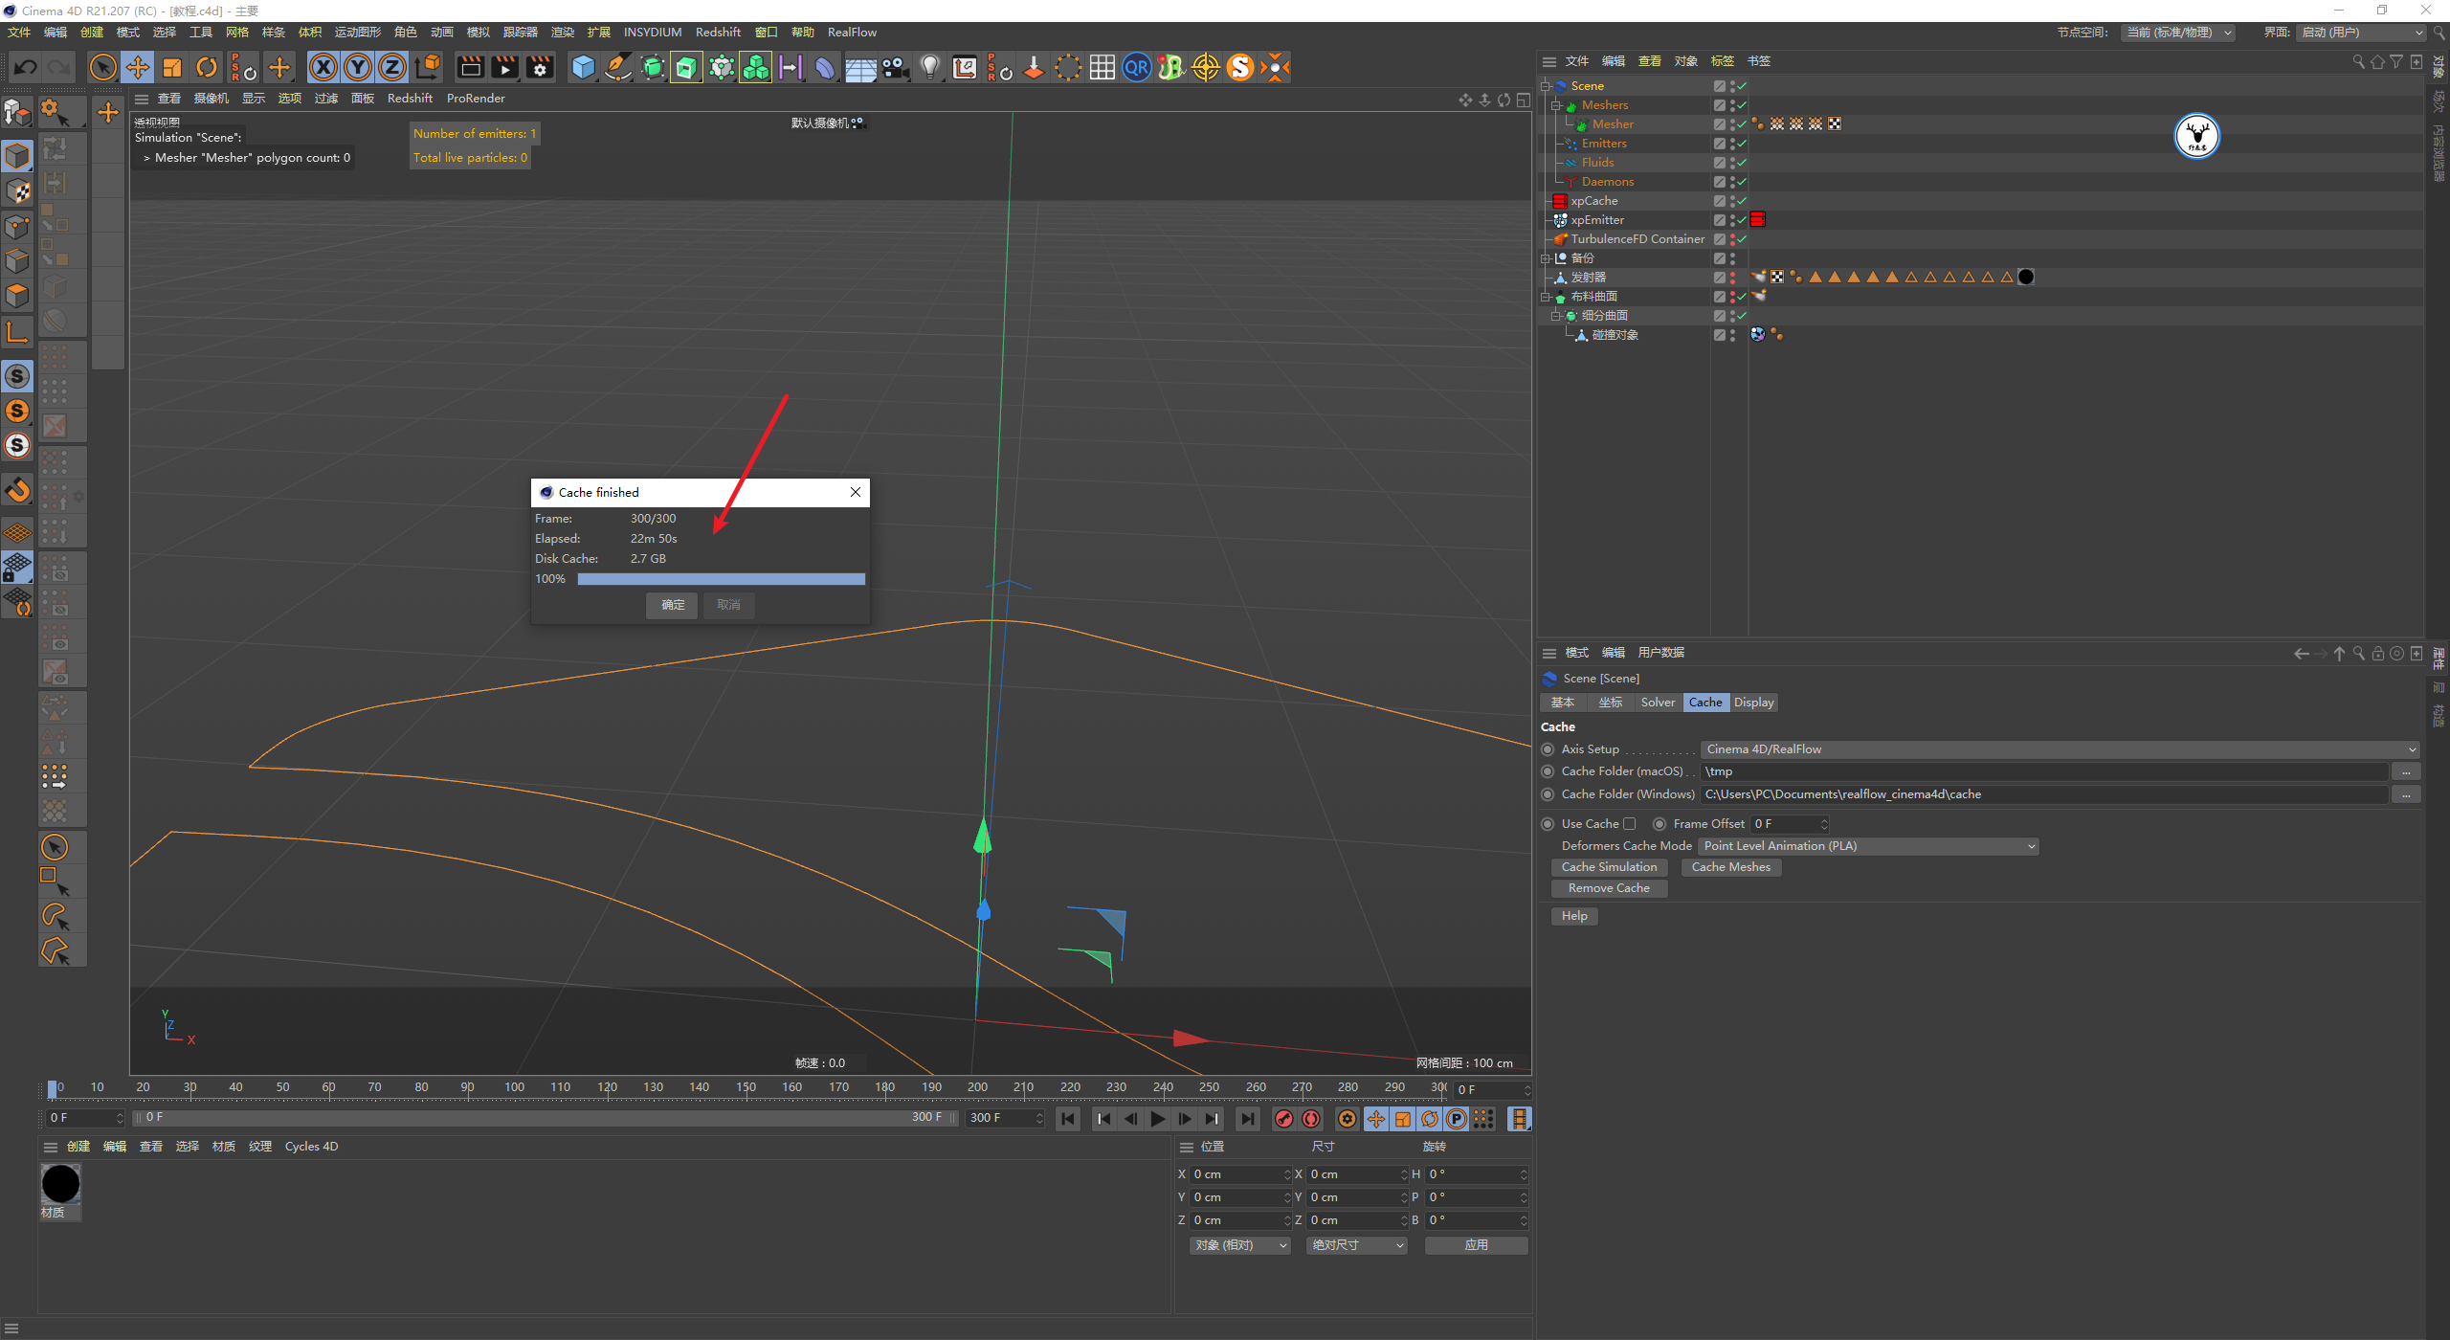The image size is (2450, 1340).
Task: Collapse the Meshers tree item
Action: (1556, 105)
